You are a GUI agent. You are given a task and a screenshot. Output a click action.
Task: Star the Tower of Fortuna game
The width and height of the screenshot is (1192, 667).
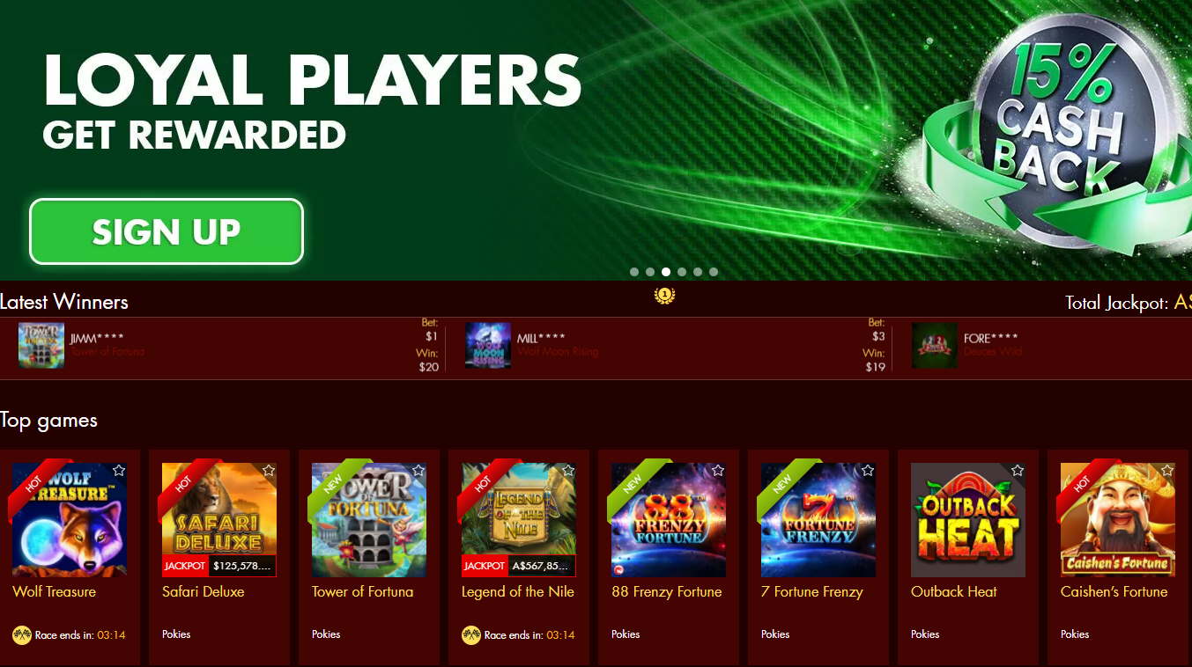(418, 471)
